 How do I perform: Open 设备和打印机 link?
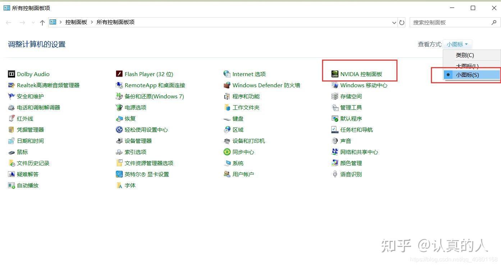[x=249, y=141]
